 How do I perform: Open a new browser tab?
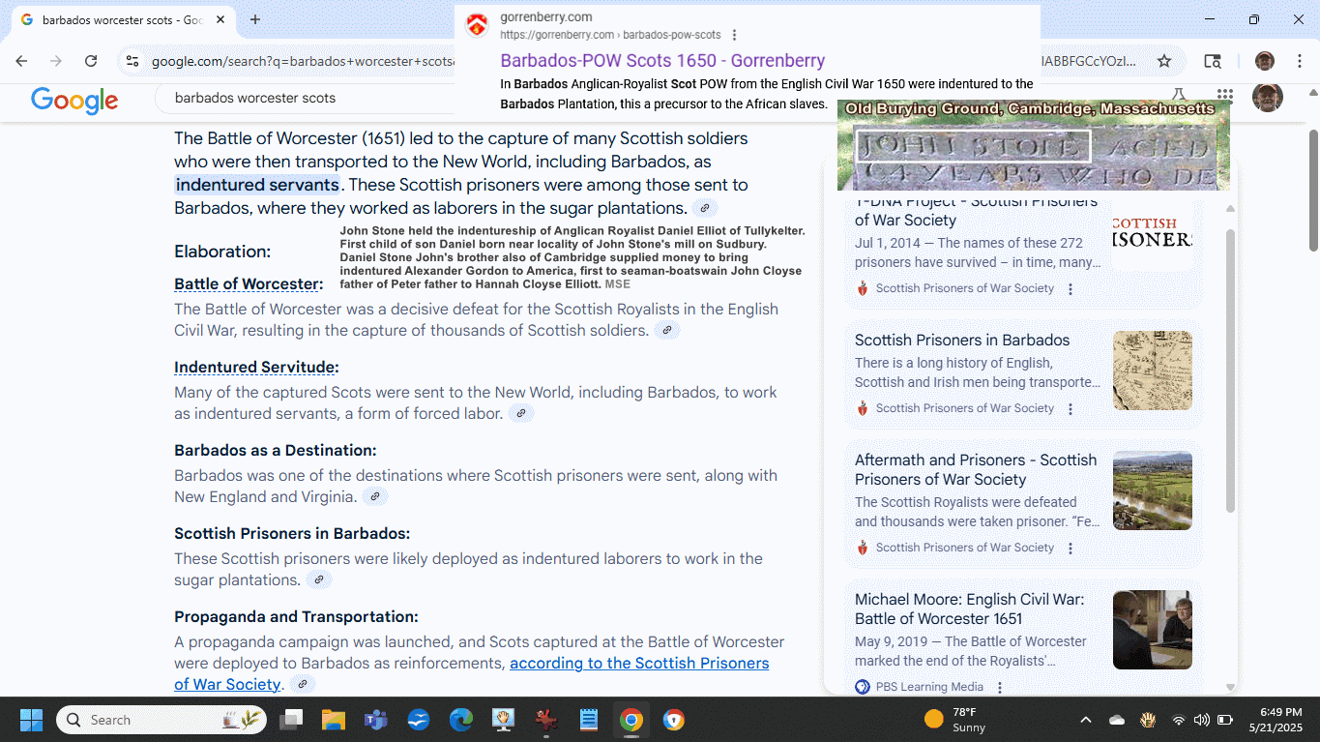tap(255, 19)
